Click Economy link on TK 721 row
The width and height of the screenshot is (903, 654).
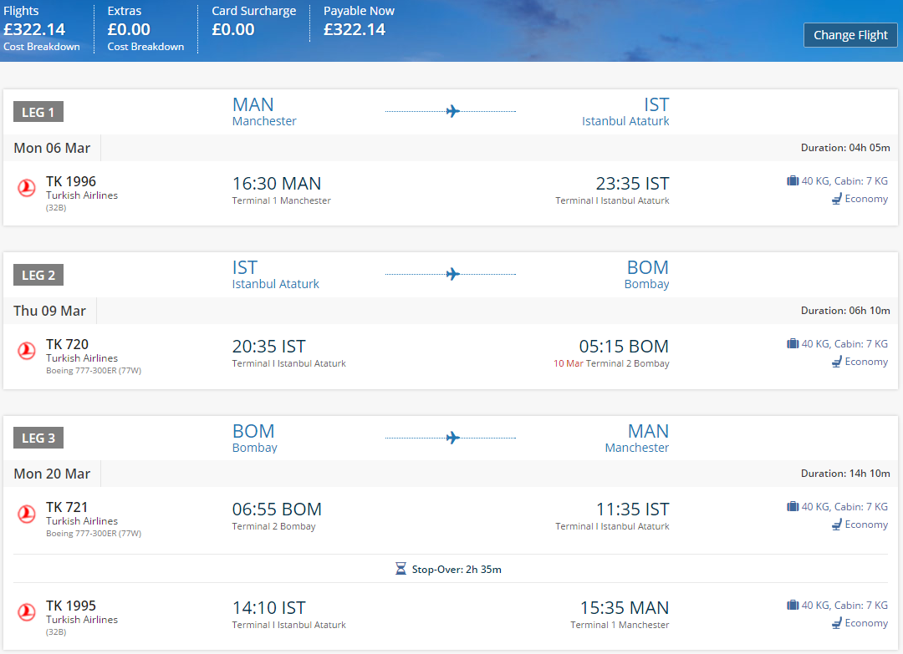(866, 525)
